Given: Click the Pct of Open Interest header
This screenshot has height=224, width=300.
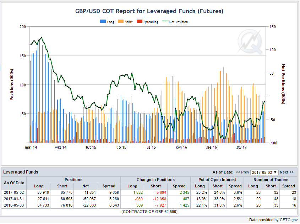Looking at the screenshot, I should [217, 180].
